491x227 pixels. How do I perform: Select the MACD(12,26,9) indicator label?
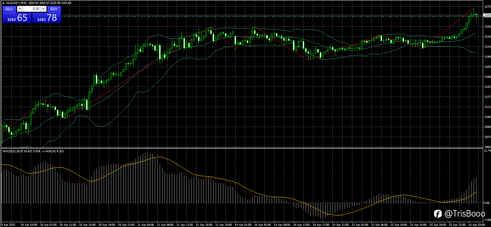(13, 151)
